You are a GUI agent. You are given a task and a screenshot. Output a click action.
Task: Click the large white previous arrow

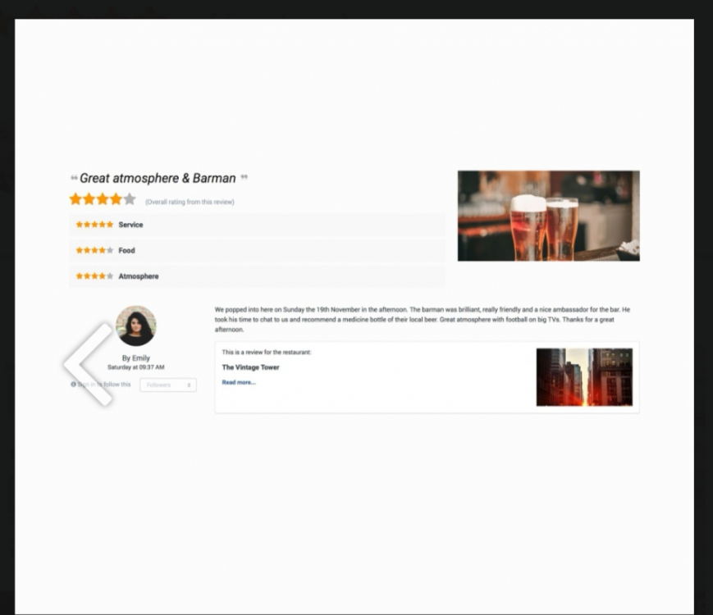coord(89,364)
